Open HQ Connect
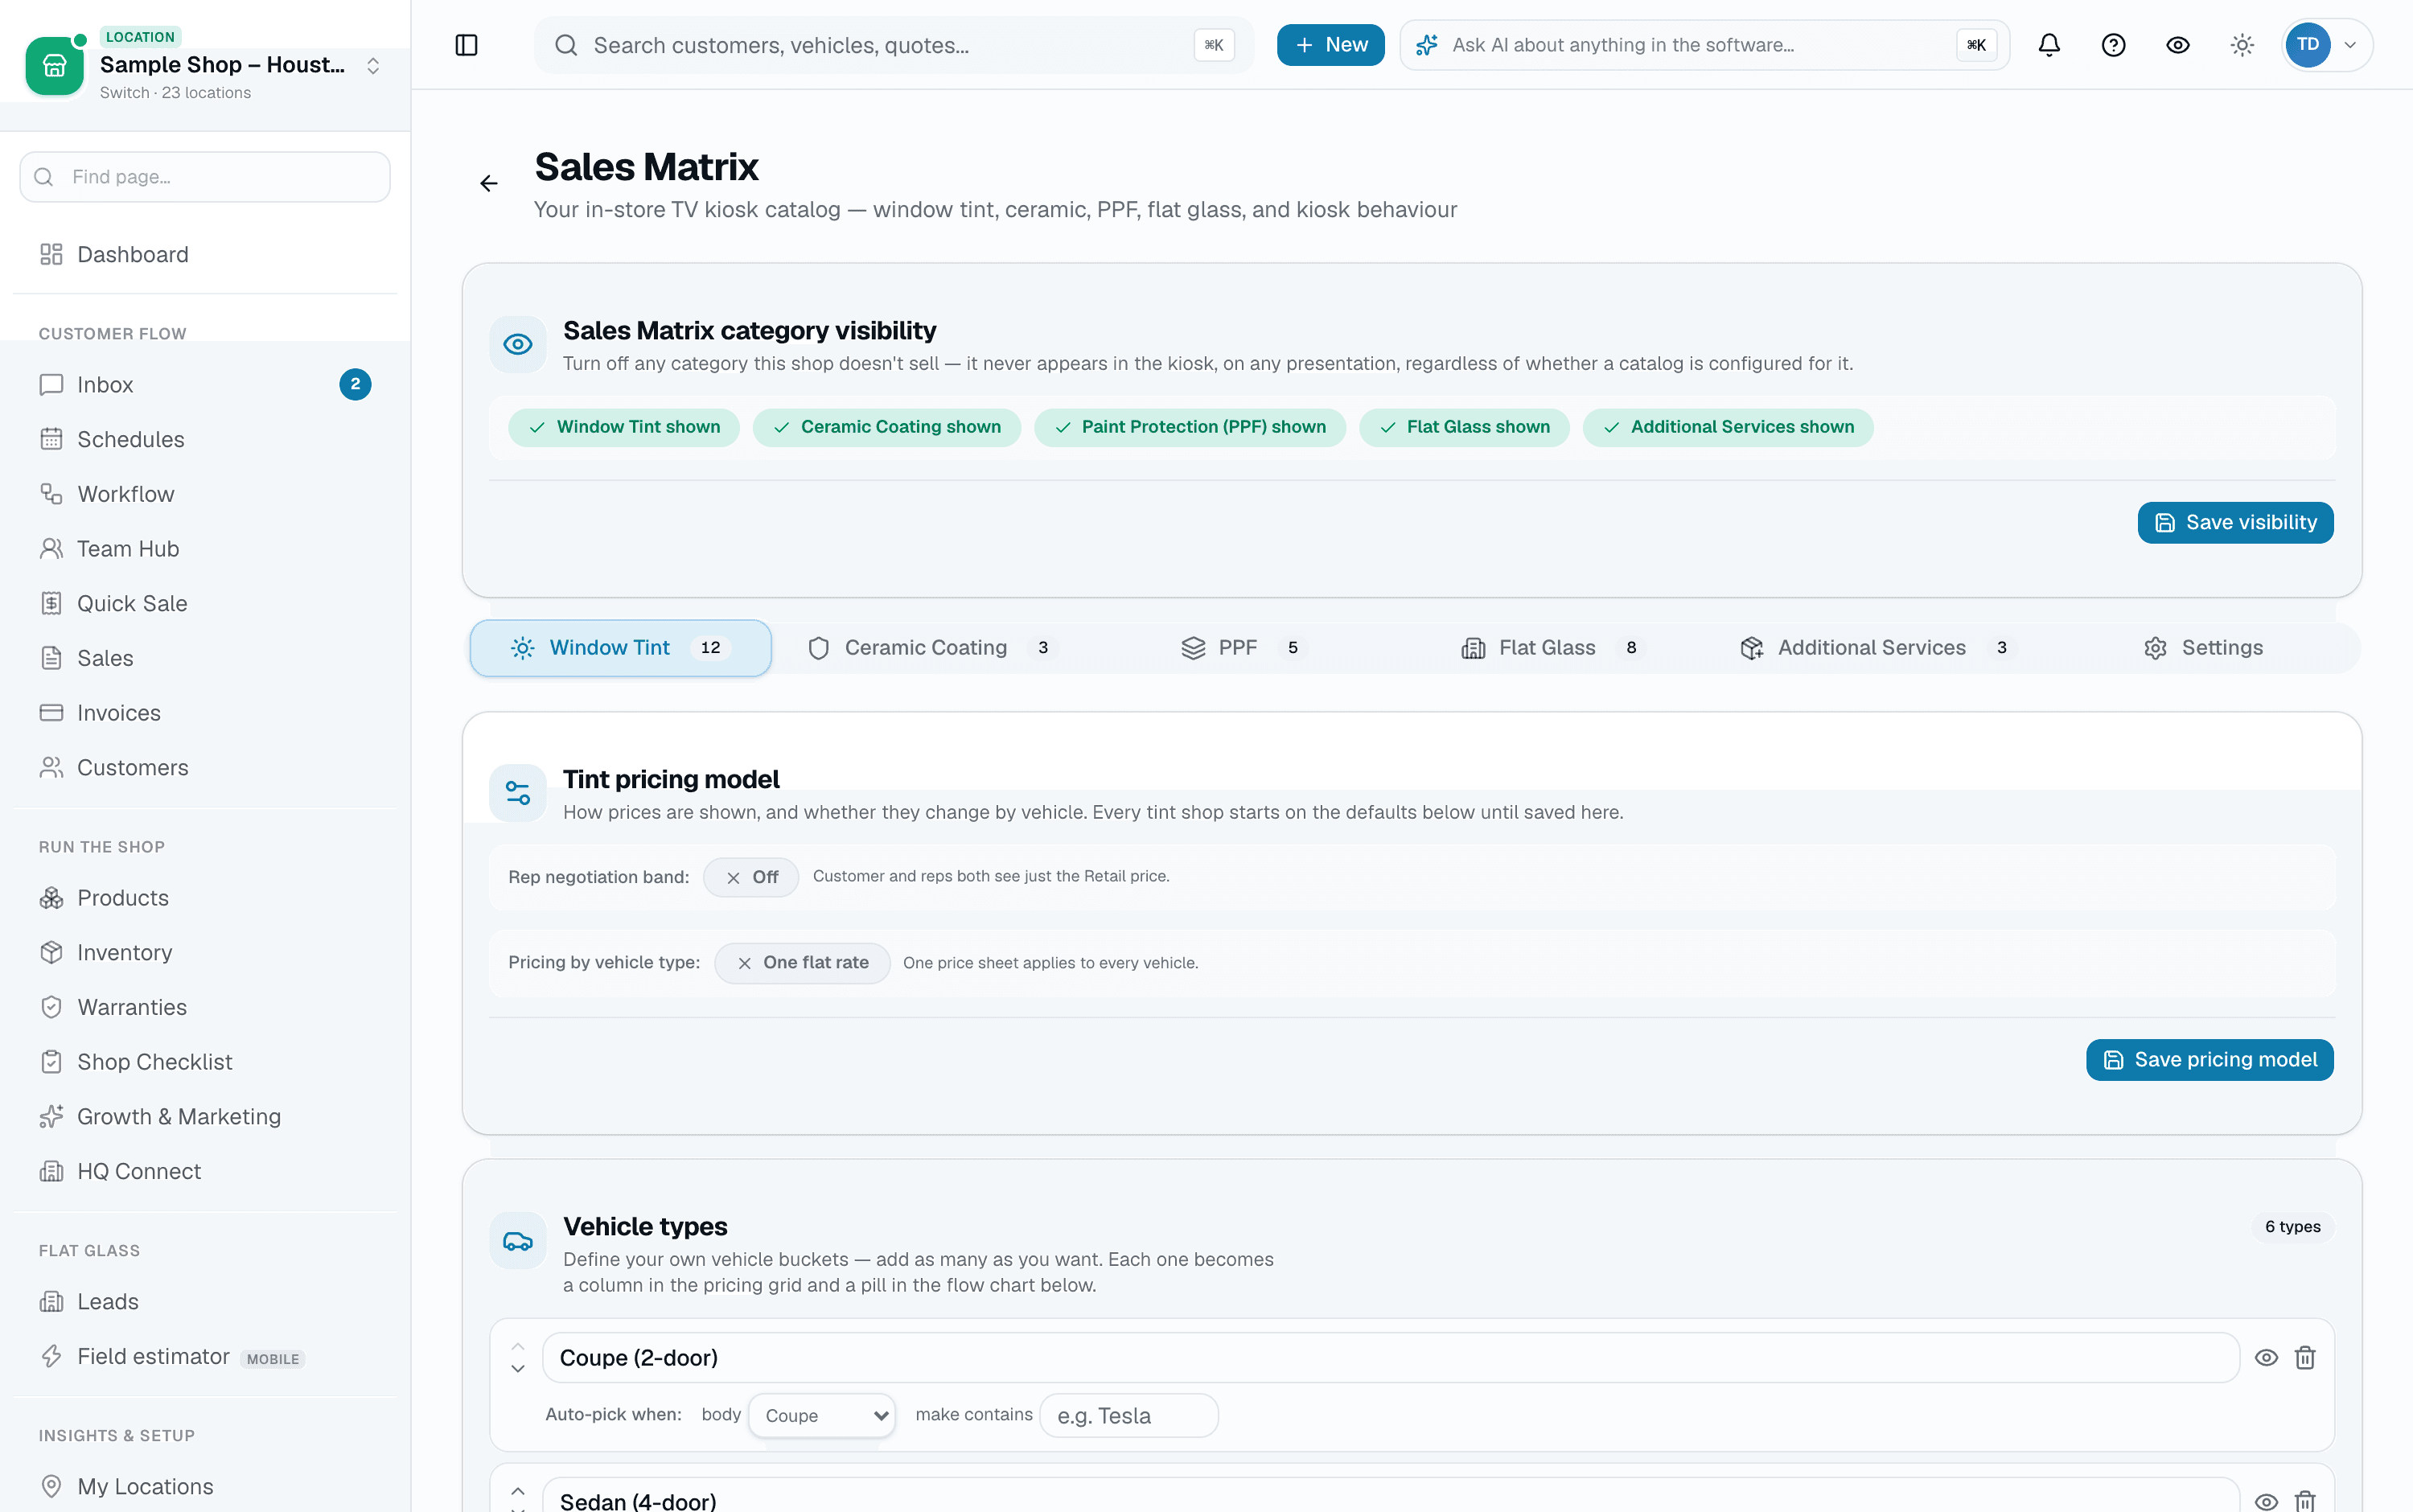Image resolution: width=2413 pixels, height=1512 pixels. coord(205,1171)
